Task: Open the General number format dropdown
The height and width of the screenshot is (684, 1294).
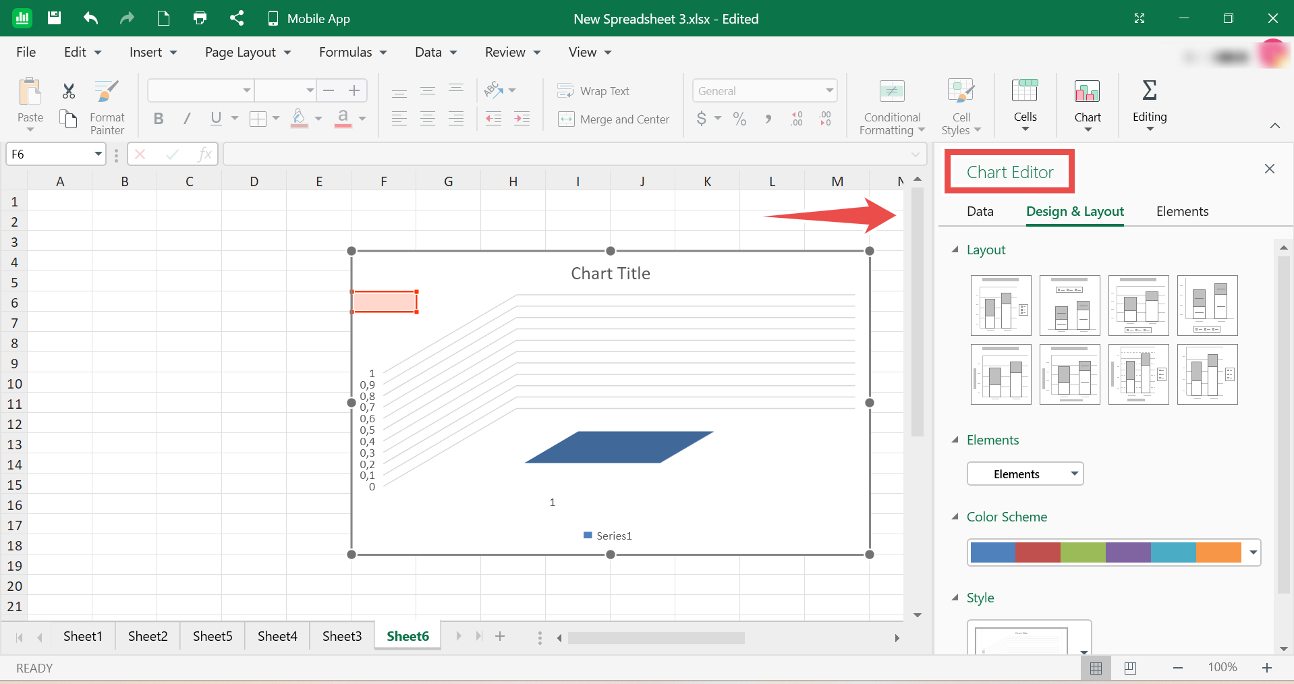Action: (764, 91)
